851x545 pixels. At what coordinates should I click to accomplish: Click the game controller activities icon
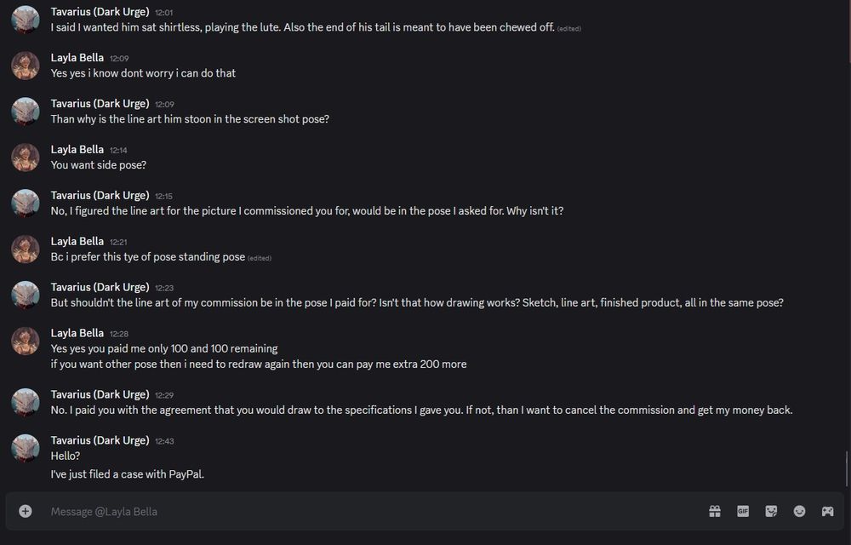coord(827,511)
